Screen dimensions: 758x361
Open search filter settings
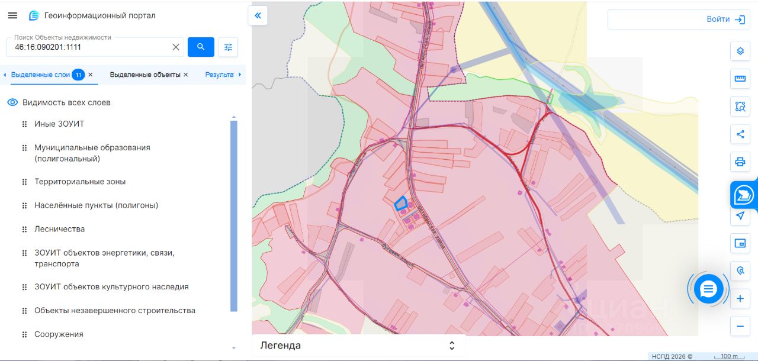click(228, 47)
